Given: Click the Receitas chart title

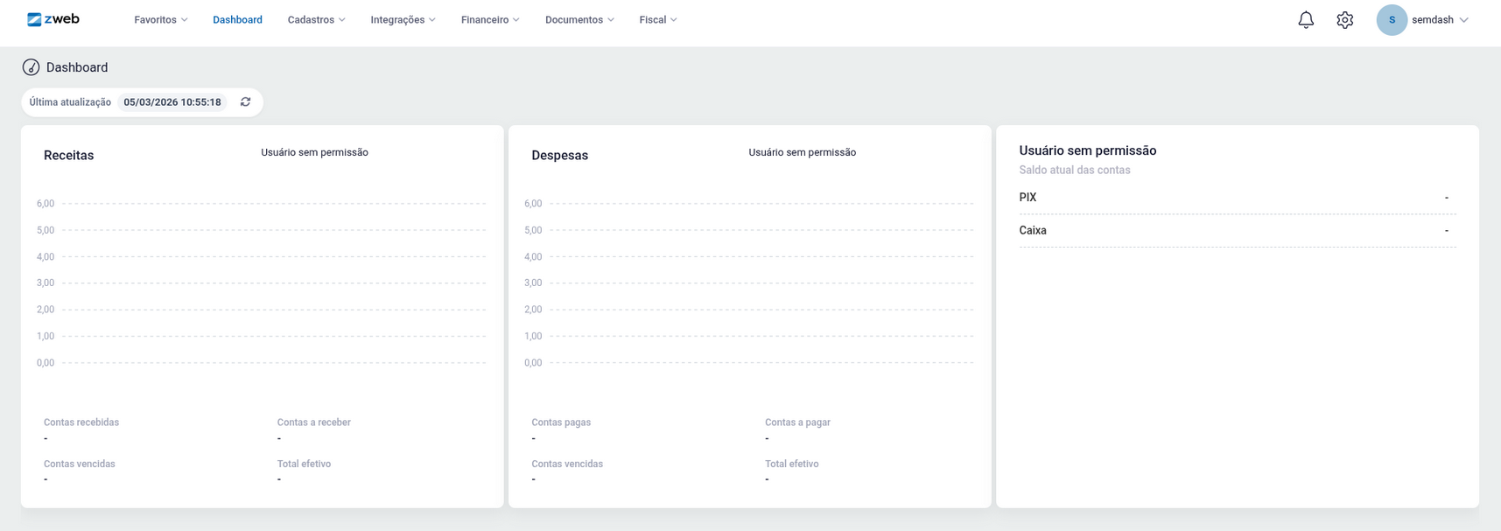Looking at the screenshot, I should (x=68, y=155).
